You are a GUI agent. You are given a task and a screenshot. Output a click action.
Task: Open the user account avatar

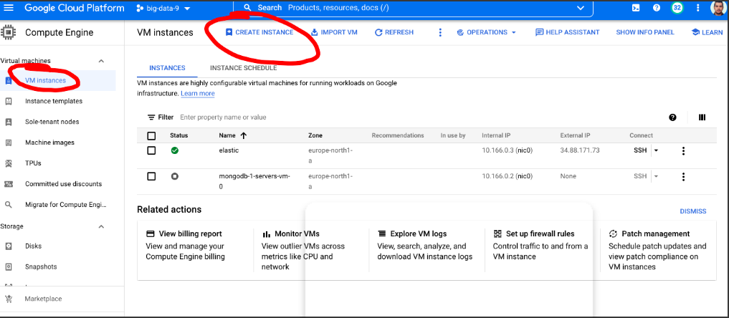719,8
